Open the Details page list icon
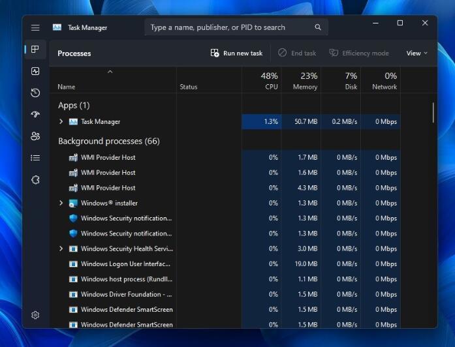Viewport: 455px width, 347px height. [x=35, y=158]
